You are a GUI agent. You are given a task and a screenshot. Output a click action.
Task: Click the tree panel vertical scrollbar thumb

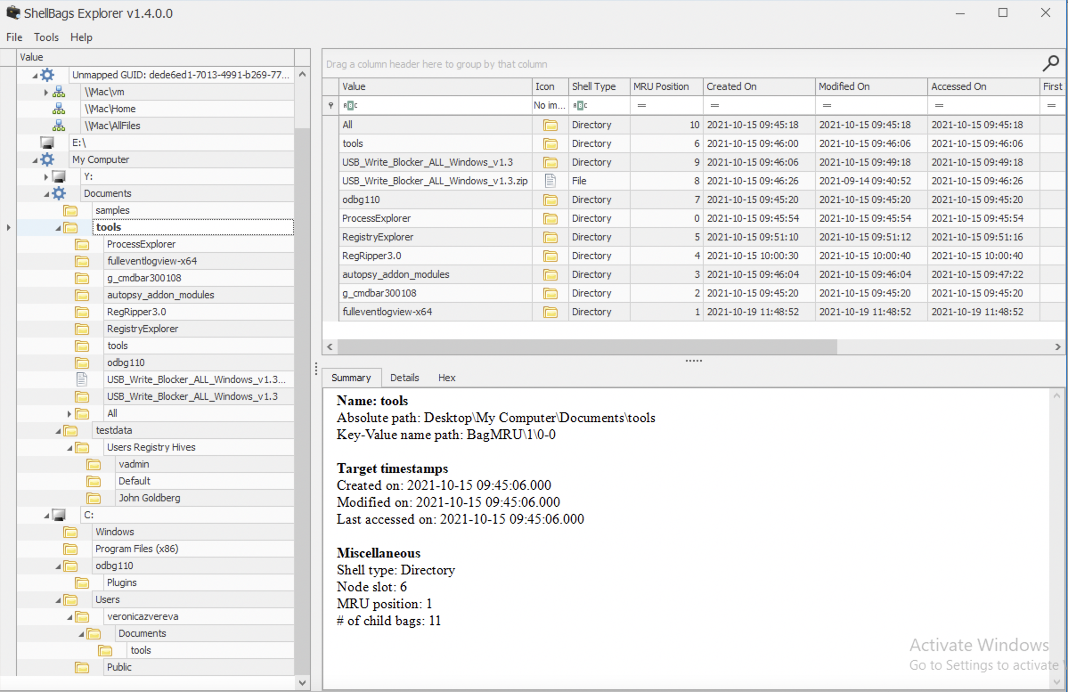point(302,401)
